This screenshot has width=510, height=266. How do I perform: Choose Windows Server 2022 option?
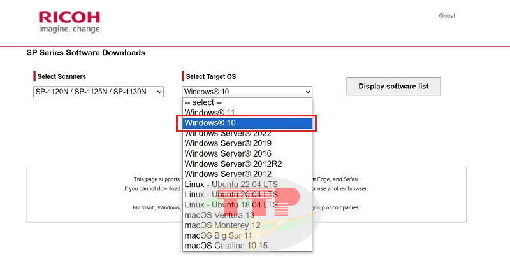click(x=247, y=134)
